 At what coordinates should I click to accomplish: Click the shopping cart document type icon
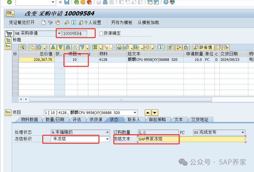point(9,34)
